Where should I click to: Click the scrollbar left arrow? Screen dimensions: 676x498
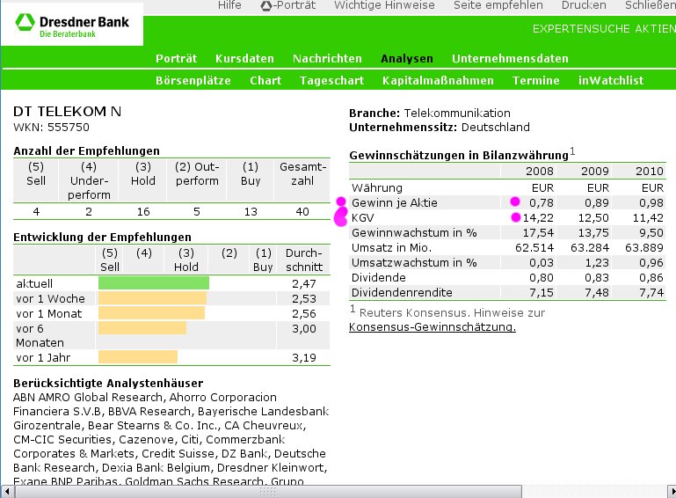[x=7, y=492]
